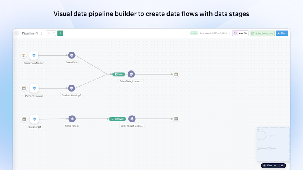Click the Sales Data_Product joined stage node
Image resolution: width=303 pixels, height=170 pixels.
(x=131, y=74)
